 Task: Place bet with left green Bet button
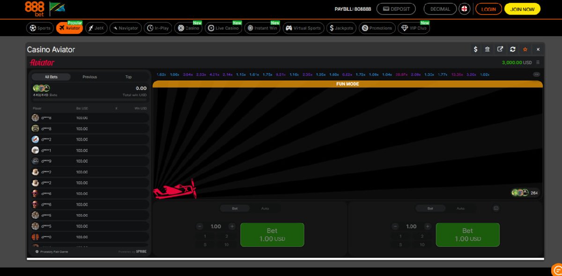272,235
